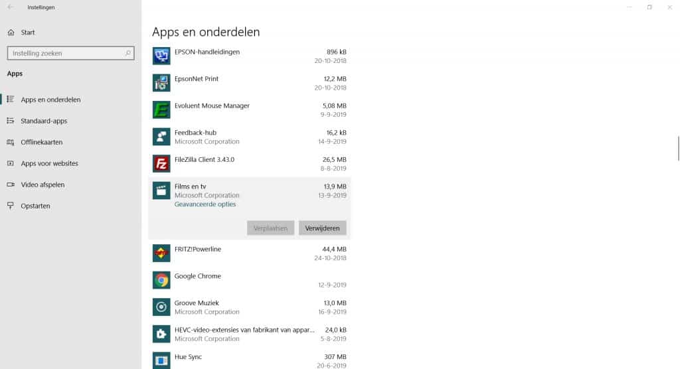Click the HEVC-video-extensies app icon
The width and height of the screenshot is (680, 369).
[161, 334]
